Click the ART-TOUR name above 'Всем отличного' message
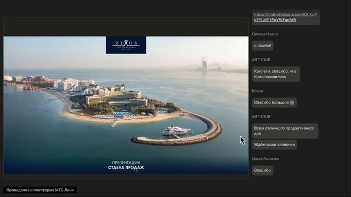Screen dimensions: 351x197 click(261, 117)
